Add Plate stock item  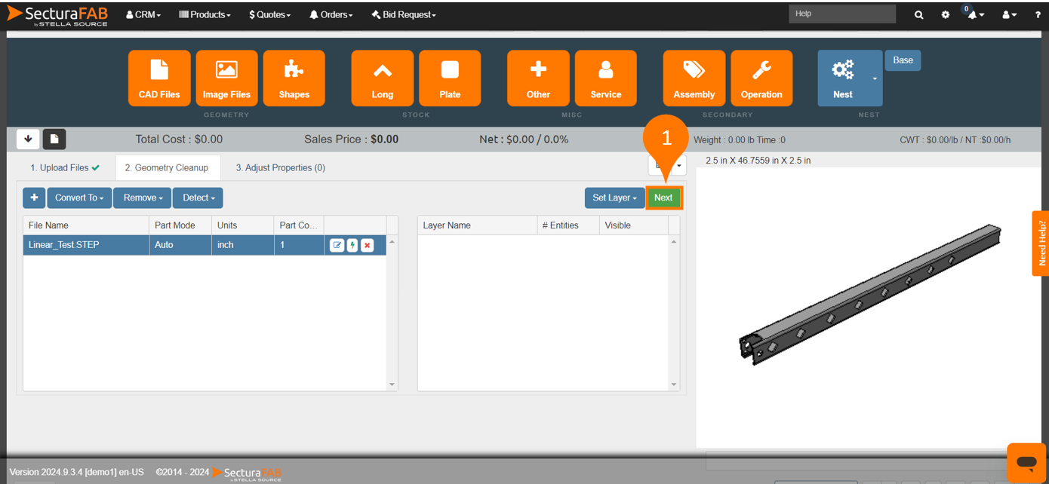tap(450, 78)
